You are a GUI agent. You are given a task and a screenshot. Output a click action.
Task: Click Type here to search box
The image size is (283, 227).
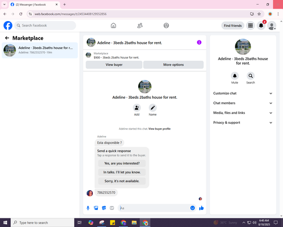click(x=42, y=222)
